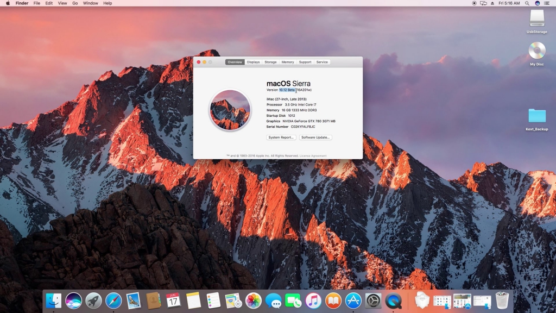Open the Help menu
556x313 pixels.
(108, 3)
